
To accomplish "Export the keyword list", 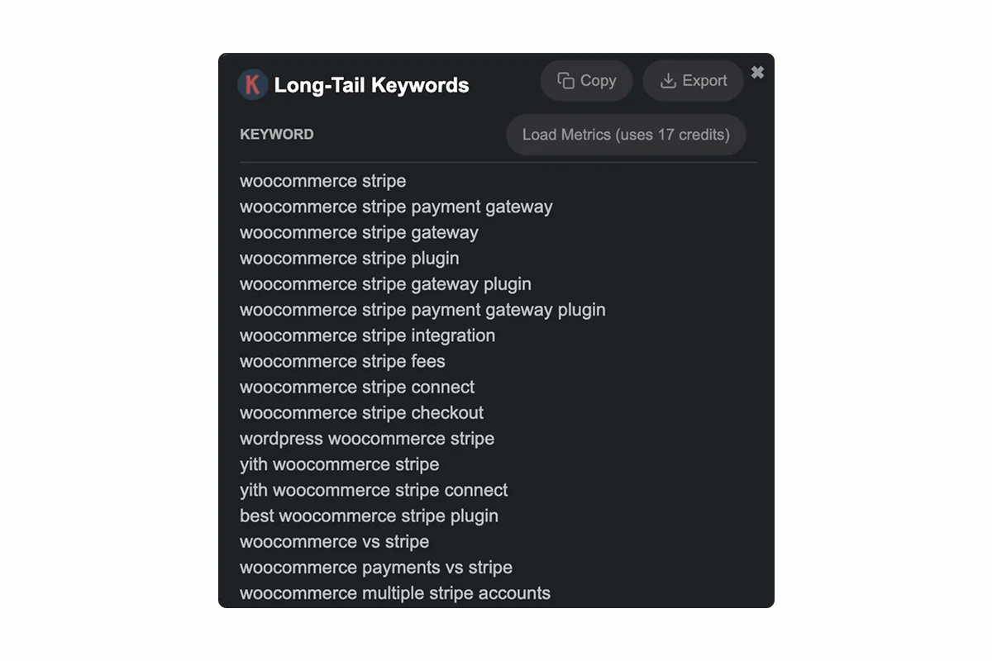I will click(693, 80).
